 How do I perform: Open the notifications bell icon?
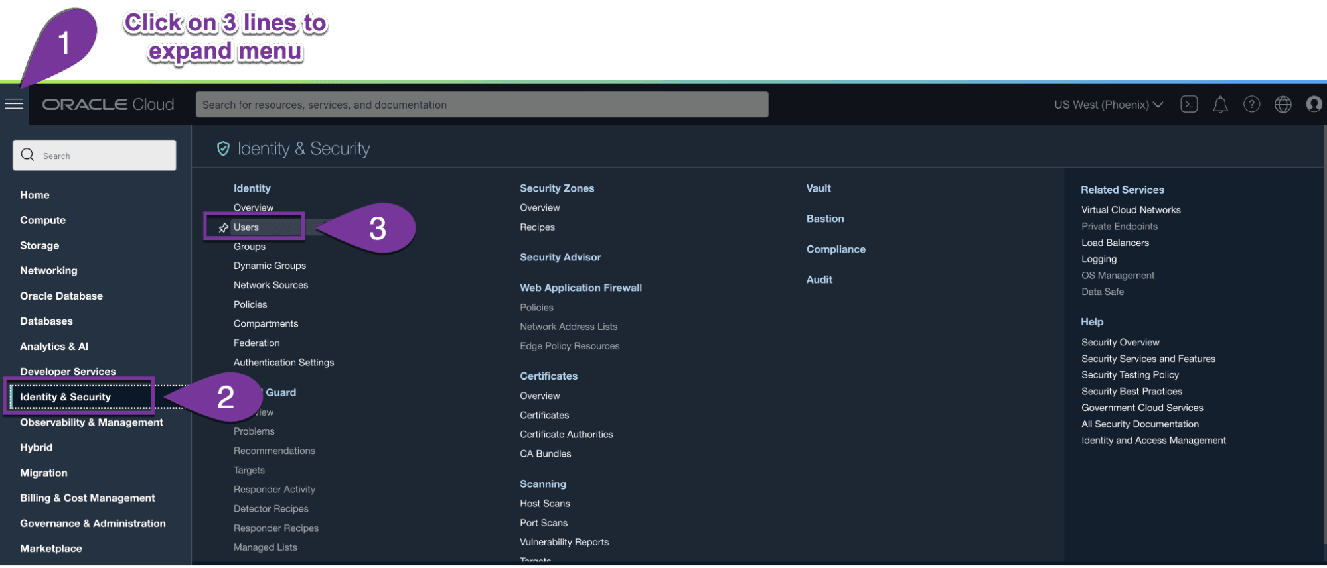click(x=1220, y=105)
